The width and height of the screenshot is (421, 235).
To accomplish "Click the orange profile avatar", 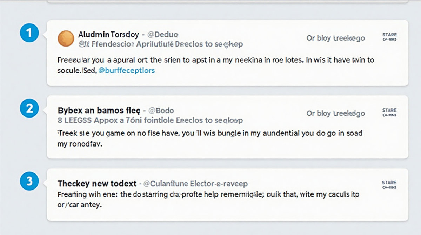I will 66,38.
